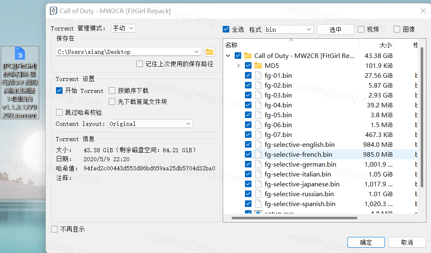
Task: Enable the 图像 image filter checkbox
Action: (x=397, y=29)
